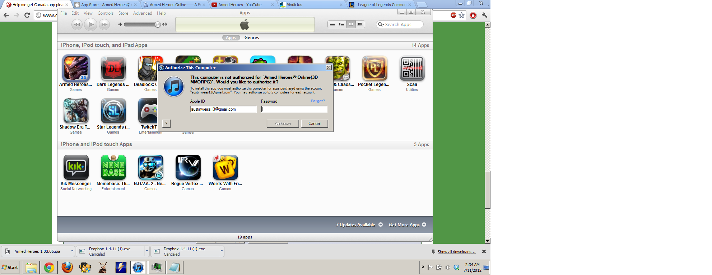This screenshot has height=275, width=712.
Task: Click Cancel in the authorize dialog
Action: 315,124
